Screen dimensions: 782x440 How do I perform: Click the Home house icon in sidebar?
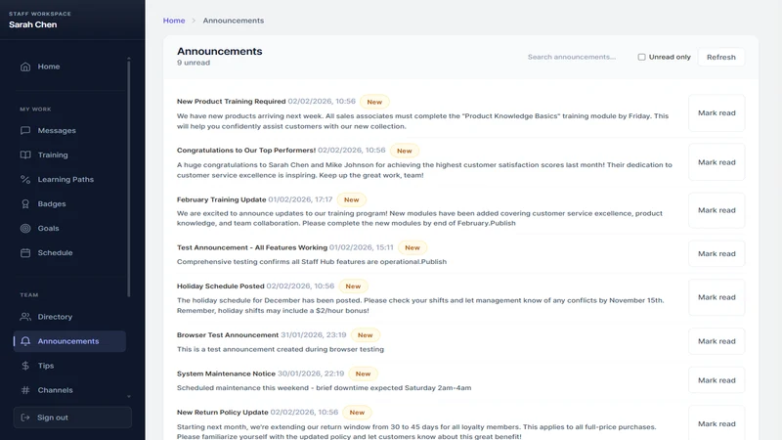point(25,66)
